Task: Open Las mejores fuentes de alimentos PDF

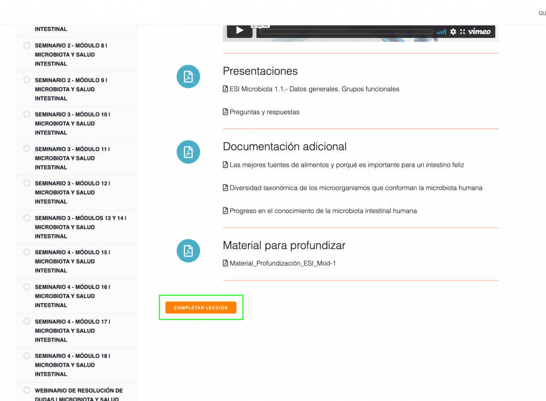Action: coord(347,165)
